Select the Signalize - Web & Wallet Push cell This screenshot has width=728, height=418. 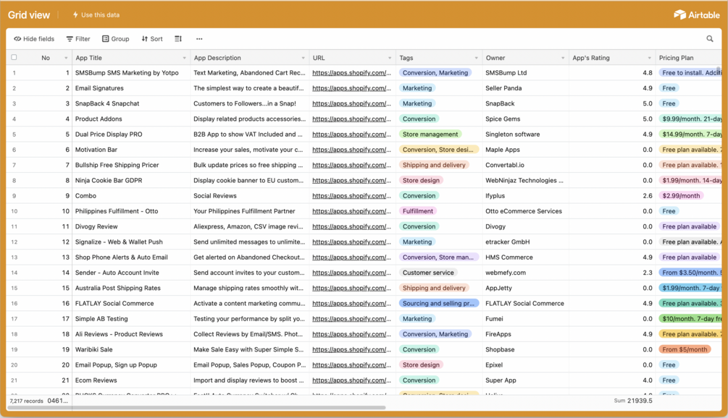coord(131,242)
